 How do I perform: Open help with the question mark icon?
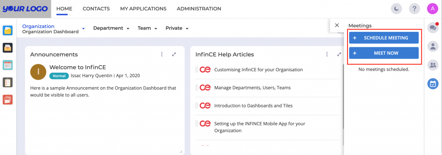(x=414, y=9)
